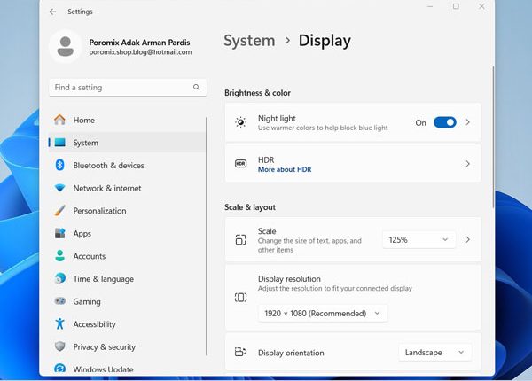Click the user profile avatar picture
The height and width of the screenshot is (381, 532).
pyautogui.click(x=65, y=46)
